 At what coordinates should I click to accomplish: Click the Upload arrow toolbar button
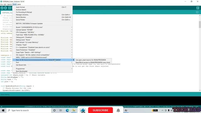[6, 8]
